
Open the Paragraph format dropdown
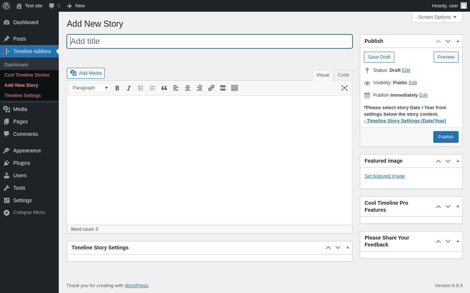click(90, 88)
